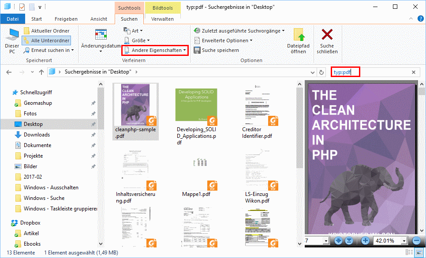
Task: Open the Erneut suchen in dropdown
Action: tap(49, 50)
